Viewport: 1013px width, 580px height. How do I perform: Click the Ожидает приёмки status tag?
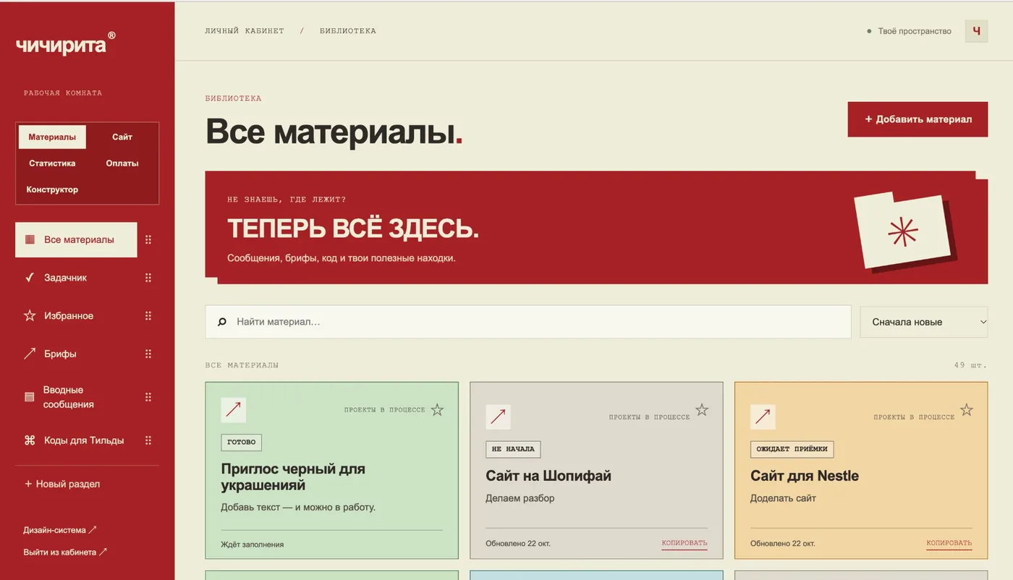(x=792, y=449)
